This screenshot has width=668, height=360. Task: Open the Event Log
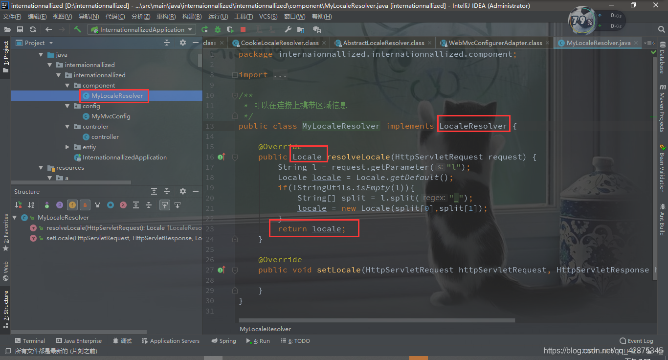(636, 341)
